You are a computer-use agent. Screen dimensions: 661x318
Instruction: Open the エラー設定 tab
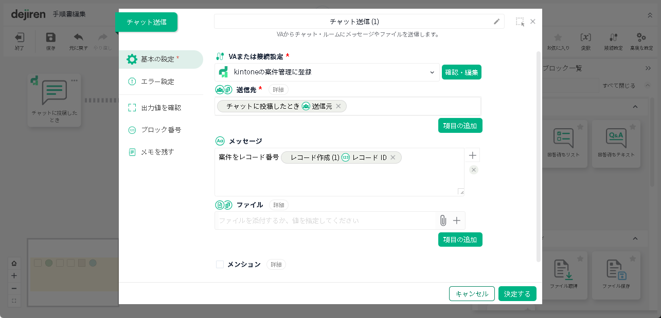157,82
